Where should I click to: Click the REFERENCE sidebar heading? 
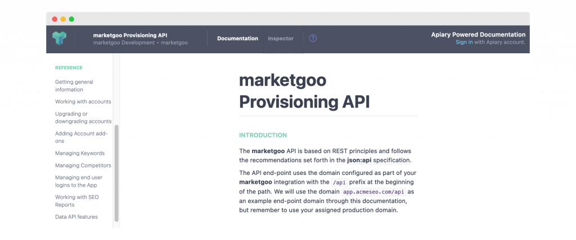[x=69, y=68]
